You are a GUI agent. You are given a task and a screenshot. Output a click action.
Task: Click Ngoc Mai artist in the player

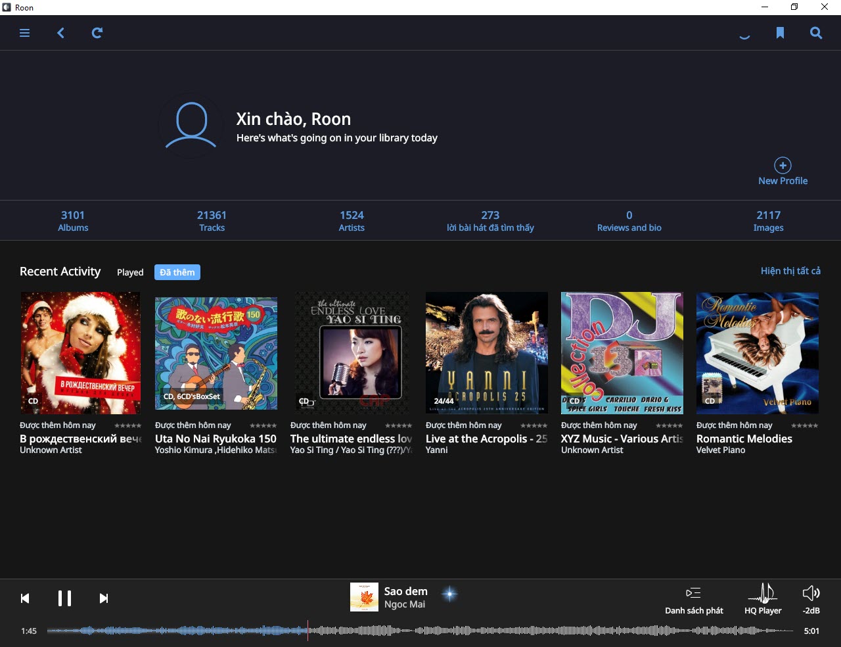405,604
